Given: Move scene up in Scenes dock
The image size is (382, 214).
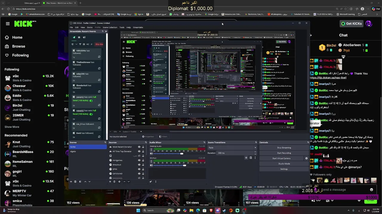Looking at the screenshot, I should [85, 182].
